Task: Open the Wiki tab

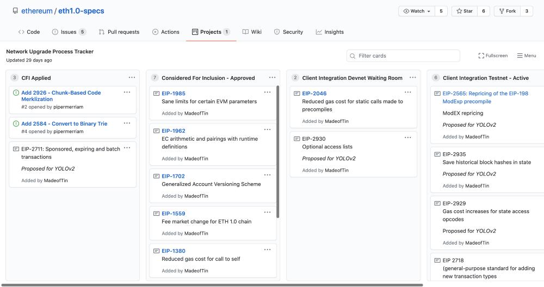Action: (x=252, y=32)
